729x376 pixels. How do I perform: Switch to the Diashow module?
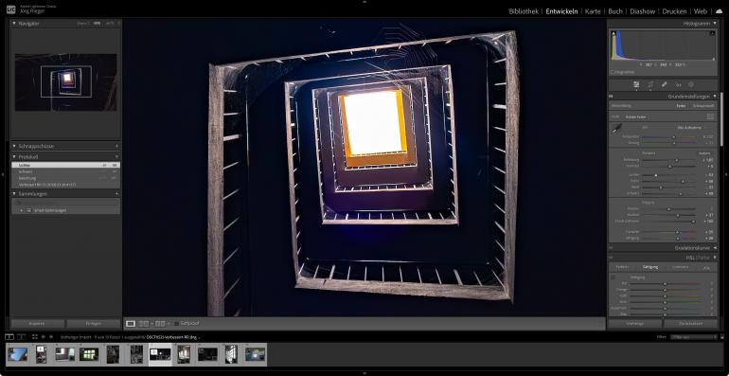tap(643, 11)
